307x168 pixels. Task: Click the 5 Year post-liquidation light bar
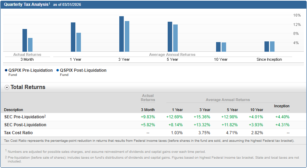175,38
